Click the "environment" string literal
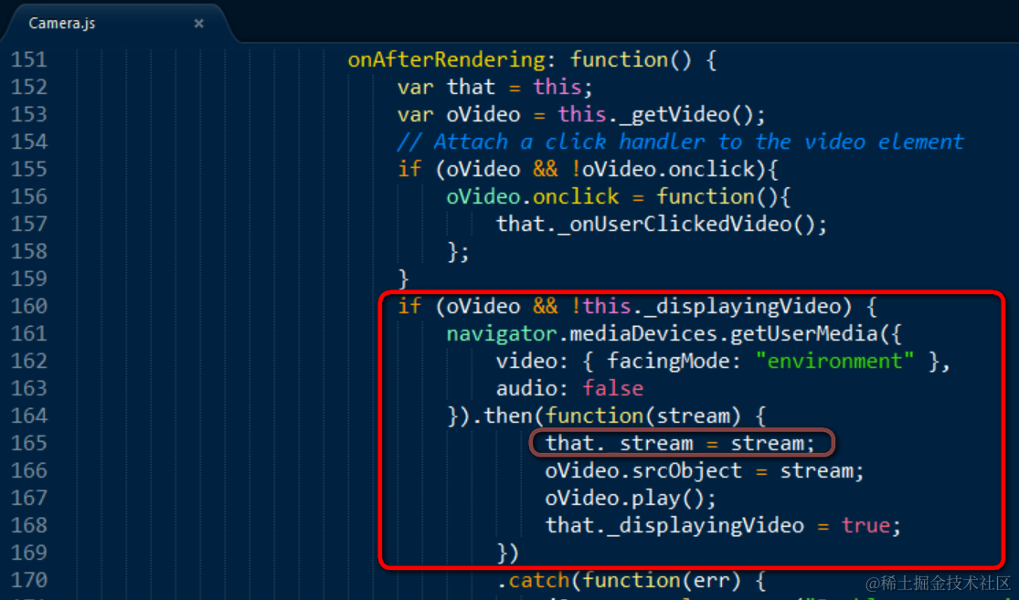The image size is (1019, 600). (834, 361)
